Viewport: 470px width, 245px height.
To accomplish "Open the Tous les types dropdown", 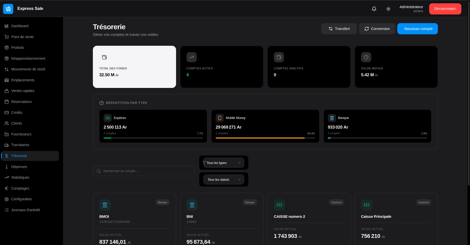I will pos(224,163).
